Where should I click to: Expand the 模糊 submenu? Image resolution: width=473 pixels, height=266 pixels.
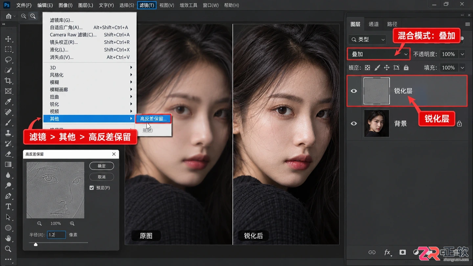(89, 82)
